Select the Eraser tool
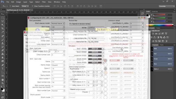The height and width of the screenshot is (99, 176). tap(2, 50)
